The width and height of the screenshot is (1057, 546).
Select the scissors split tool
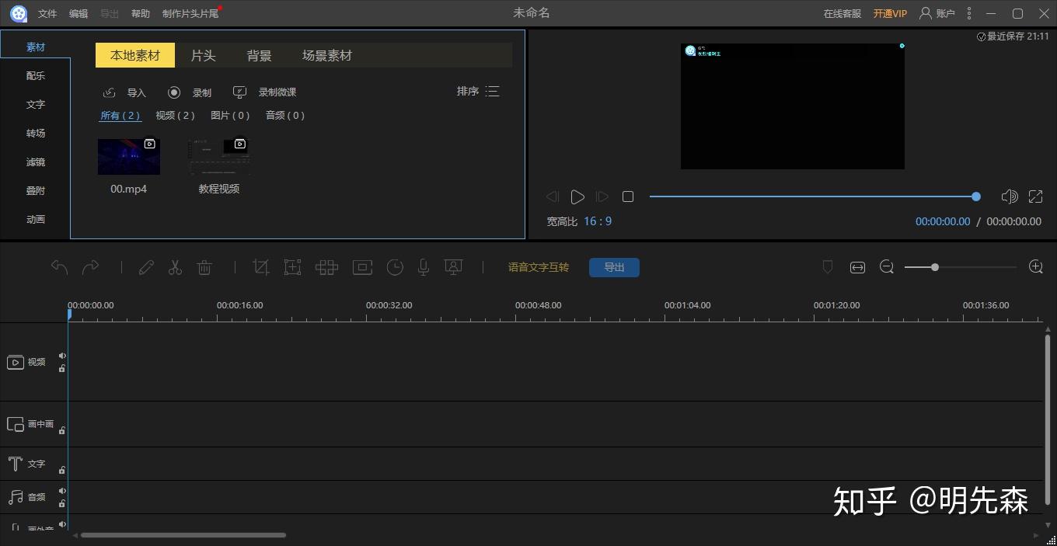tap(174, 266)
